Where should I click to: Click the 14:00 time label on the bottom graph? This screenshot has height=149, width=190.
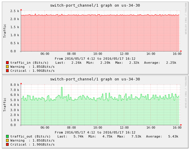[x=151, y=127]
